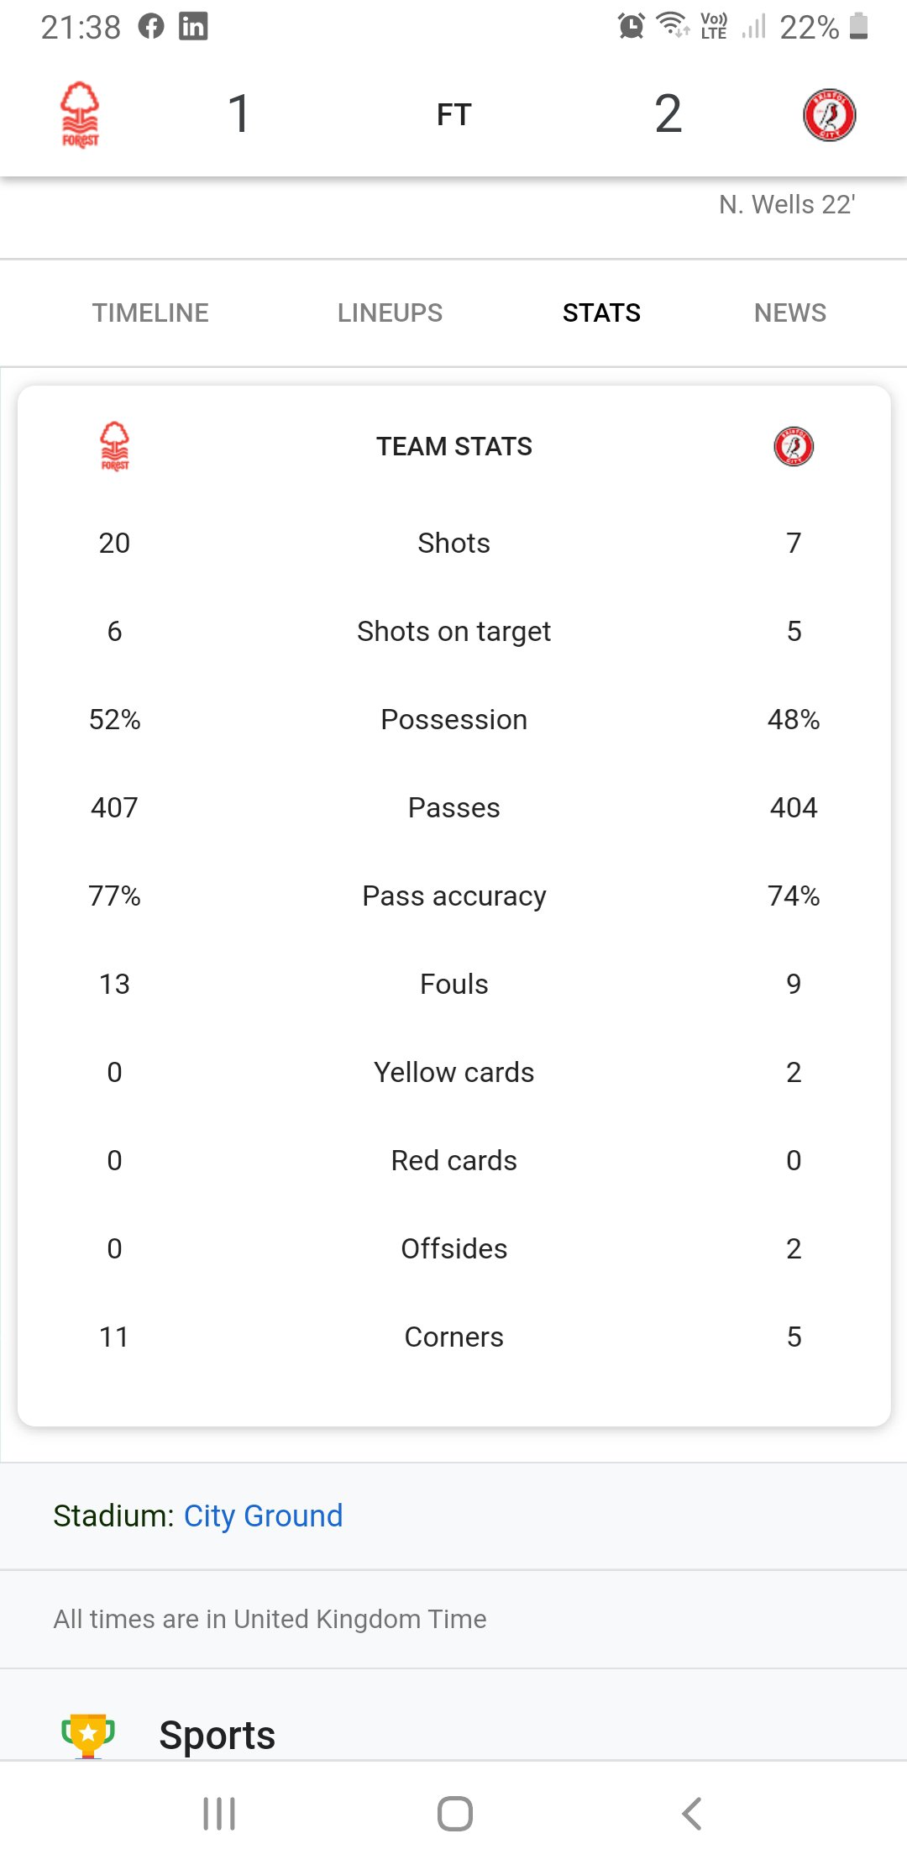Tap the Nottingham Forest crest in the score header
907x1865 pixels.
coord(80,114)
